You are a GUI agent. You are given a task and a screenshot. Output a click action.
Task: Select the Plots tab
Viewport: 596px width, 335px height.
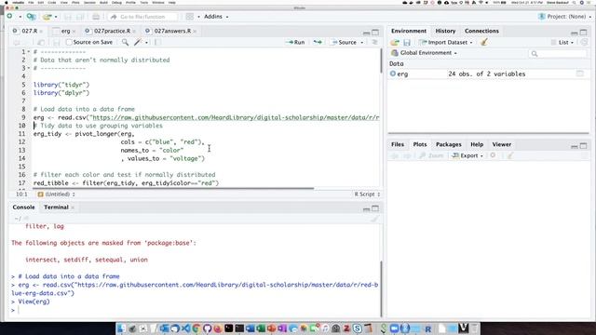[x=420, y=144]
